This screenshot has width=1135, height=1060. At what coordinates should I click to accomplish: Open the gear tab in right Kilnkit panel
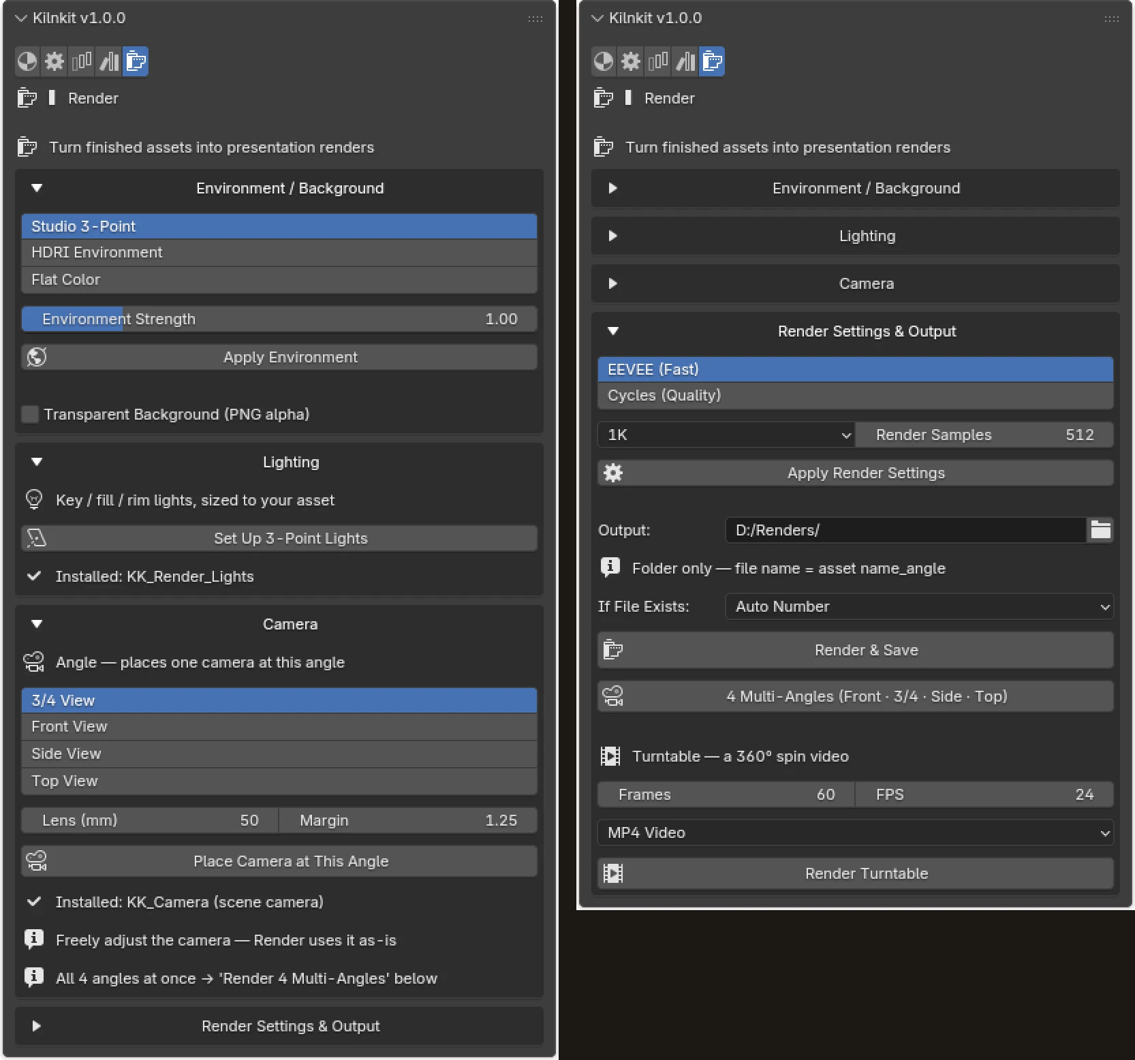click(x=631, y=62)
